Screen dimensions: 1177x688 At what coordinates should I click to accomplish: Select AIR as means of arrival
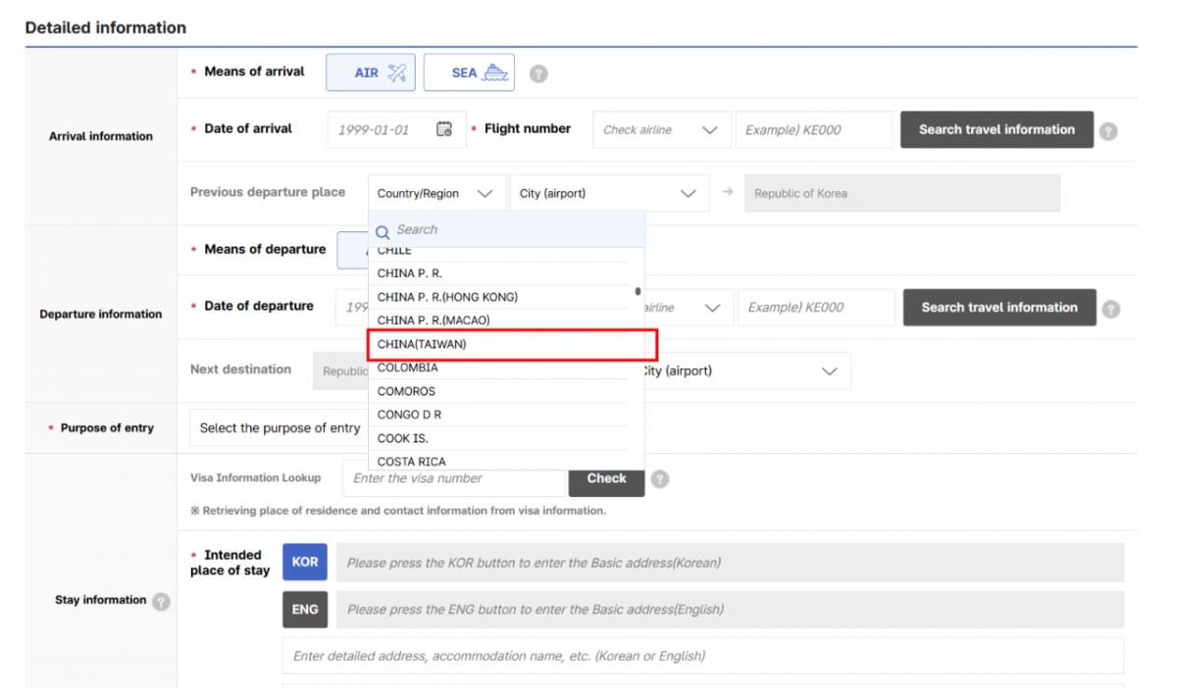371,73
